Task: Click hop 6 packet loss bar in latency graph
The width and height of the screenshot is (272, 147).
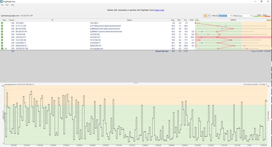Action: coord(233,37)
